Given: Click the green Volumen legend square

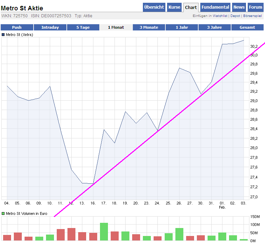Looking at the screenshot, I should [3, 214].
